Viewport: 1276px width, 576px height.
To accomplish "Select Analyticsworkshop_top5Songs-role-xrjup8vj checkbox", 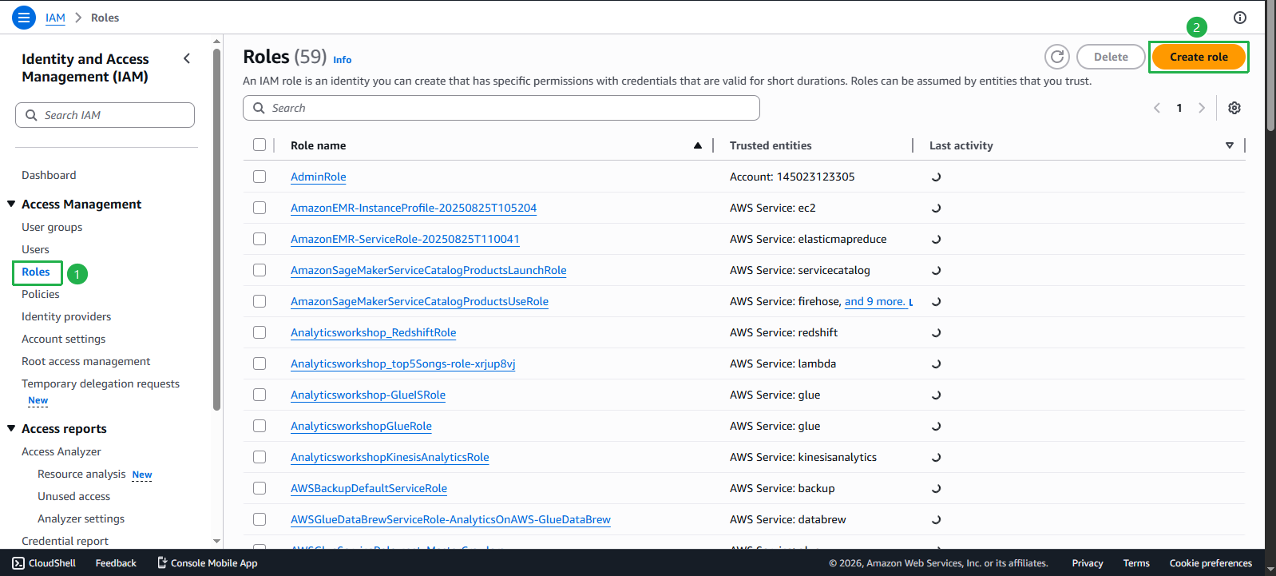I will (x=260, y=363).
